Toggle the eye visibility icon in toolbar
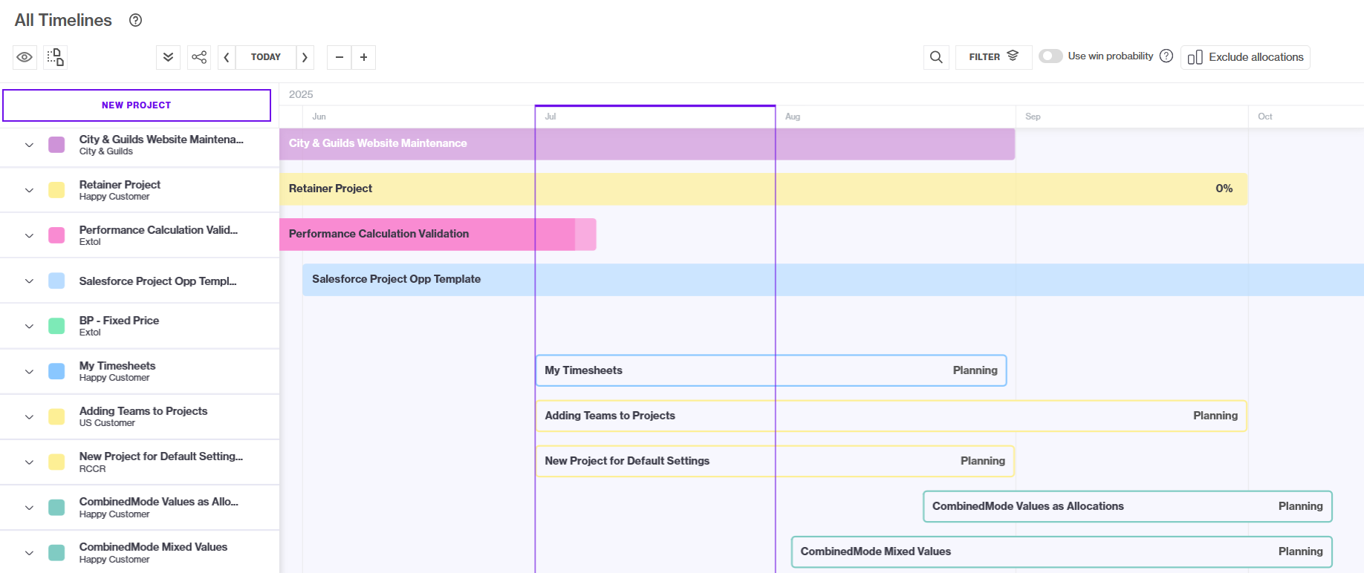The image size is (1364, 573). (x=25, y=57)
